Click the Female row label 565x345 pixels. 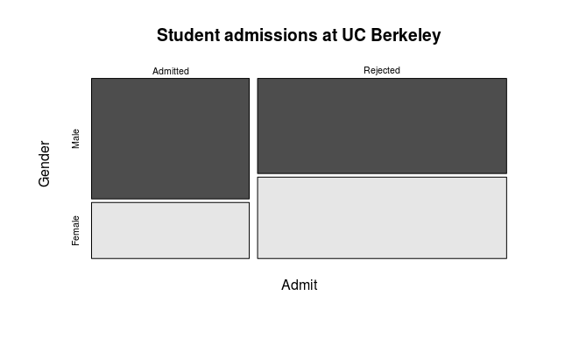tap(75, 230)
